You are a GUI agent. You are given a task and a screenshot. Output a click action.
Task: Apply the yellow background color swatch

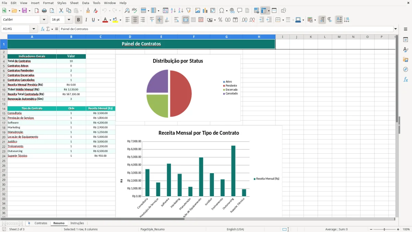point(115,20)
